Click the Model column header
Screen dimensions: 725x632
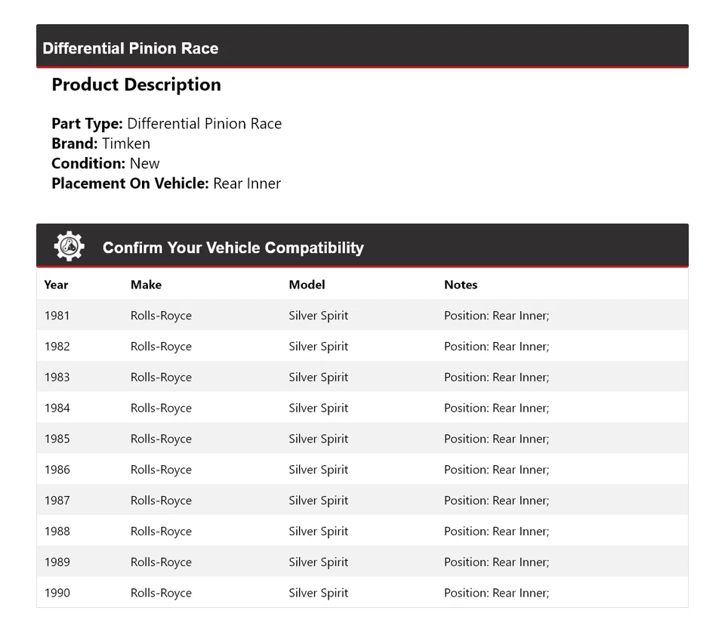point(307,285)
